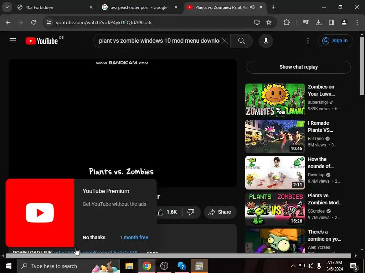Open SSundee Plants vs Zombies Mod thumbnail

[275, 209]
